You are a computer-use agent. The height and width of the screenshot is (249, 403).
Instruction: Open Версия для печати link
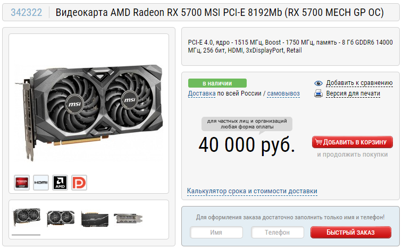click(x=353, y=93)
